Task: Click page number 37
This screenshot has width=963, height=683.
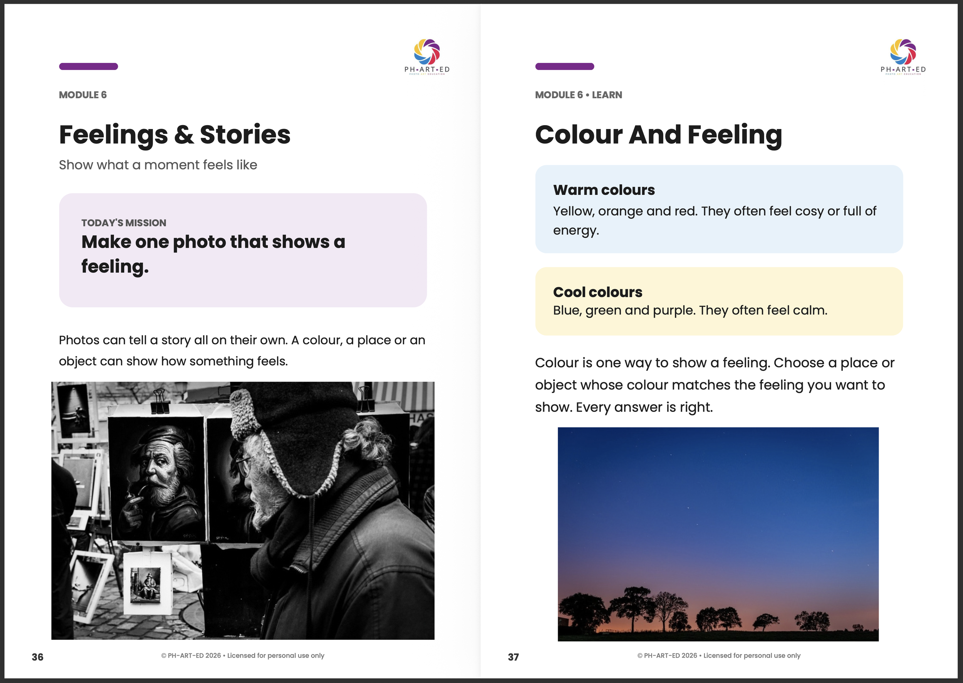Action: pos(513,657)
